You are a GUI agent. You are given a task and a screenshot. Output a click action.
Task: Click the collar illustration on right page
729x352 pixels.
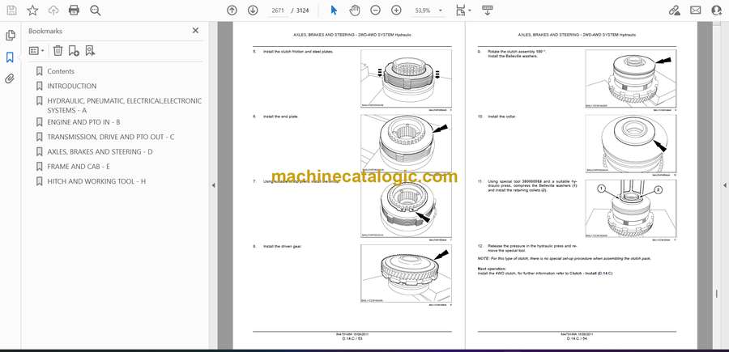click(631, 144)
